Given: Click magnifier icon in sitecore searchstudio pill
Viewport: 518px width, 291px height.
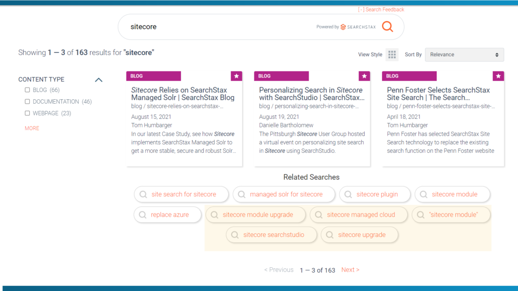Looking at the screenshot, I should coord(235,235).
